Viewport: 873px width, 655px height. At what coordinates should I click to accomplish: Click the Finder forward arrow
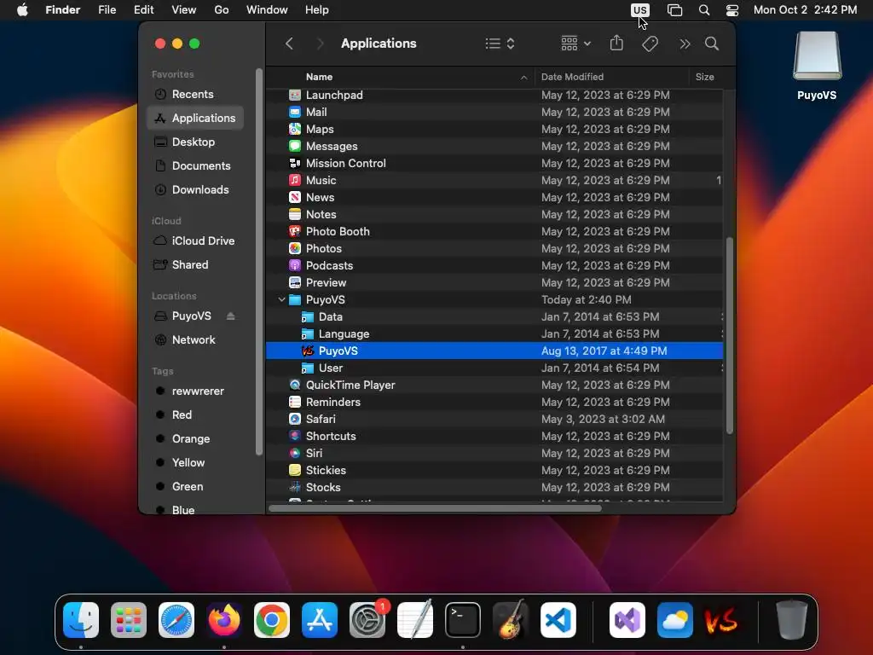(321, 43)
